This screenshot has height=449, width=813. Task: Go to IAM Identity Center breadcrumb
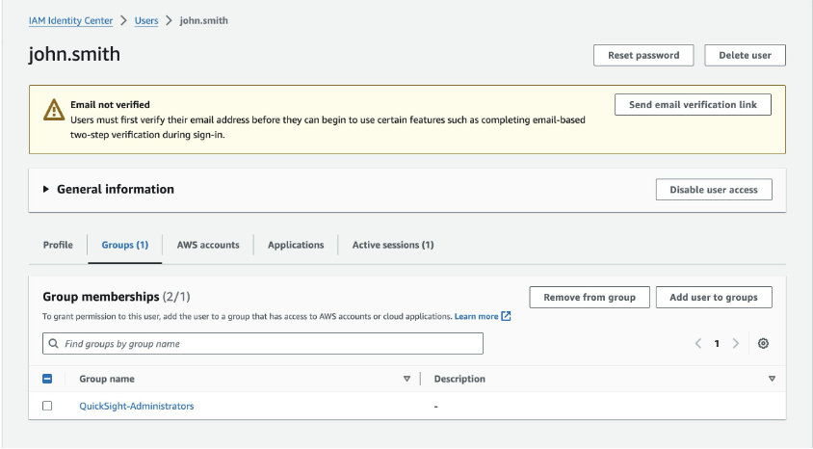[x=70, y=20]
